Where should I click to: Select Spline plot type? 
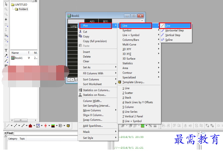(176, 40)
